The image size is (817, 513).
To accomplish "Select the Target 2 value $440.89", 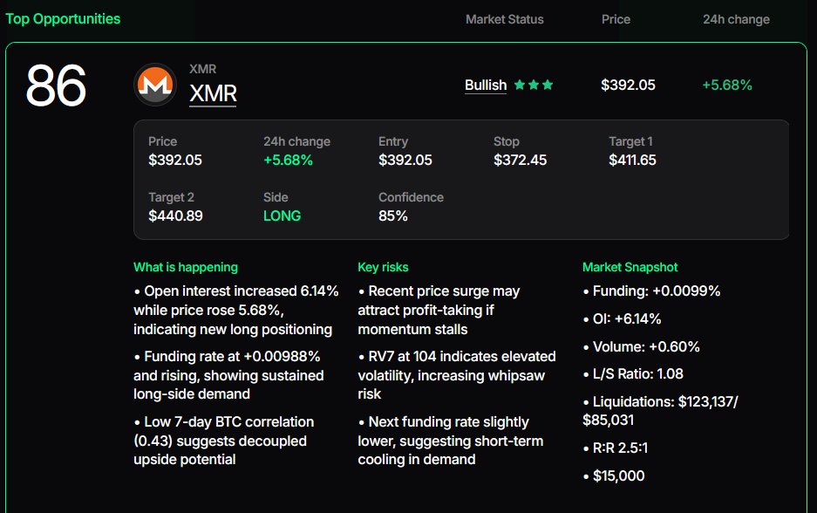I will (x=175, y=215).
